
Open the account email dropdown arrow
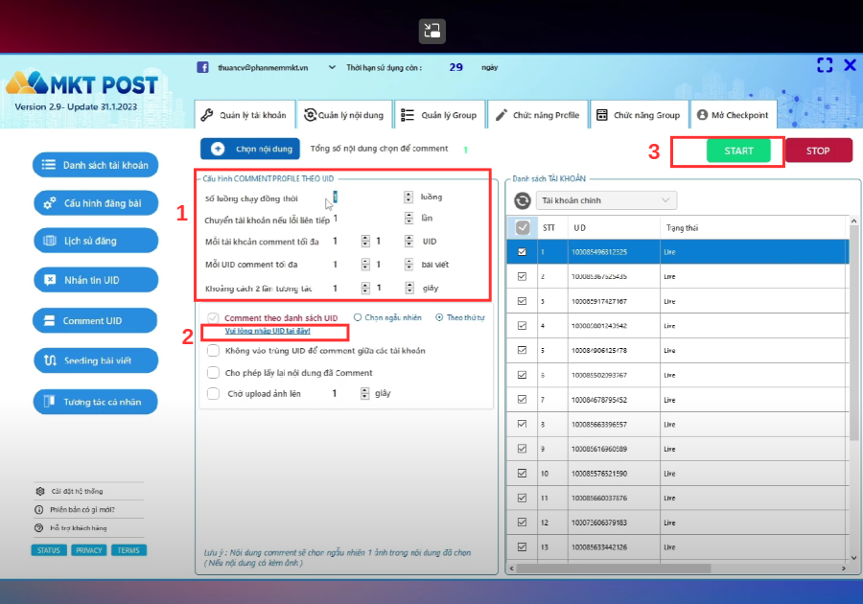(x=332, y=67)
